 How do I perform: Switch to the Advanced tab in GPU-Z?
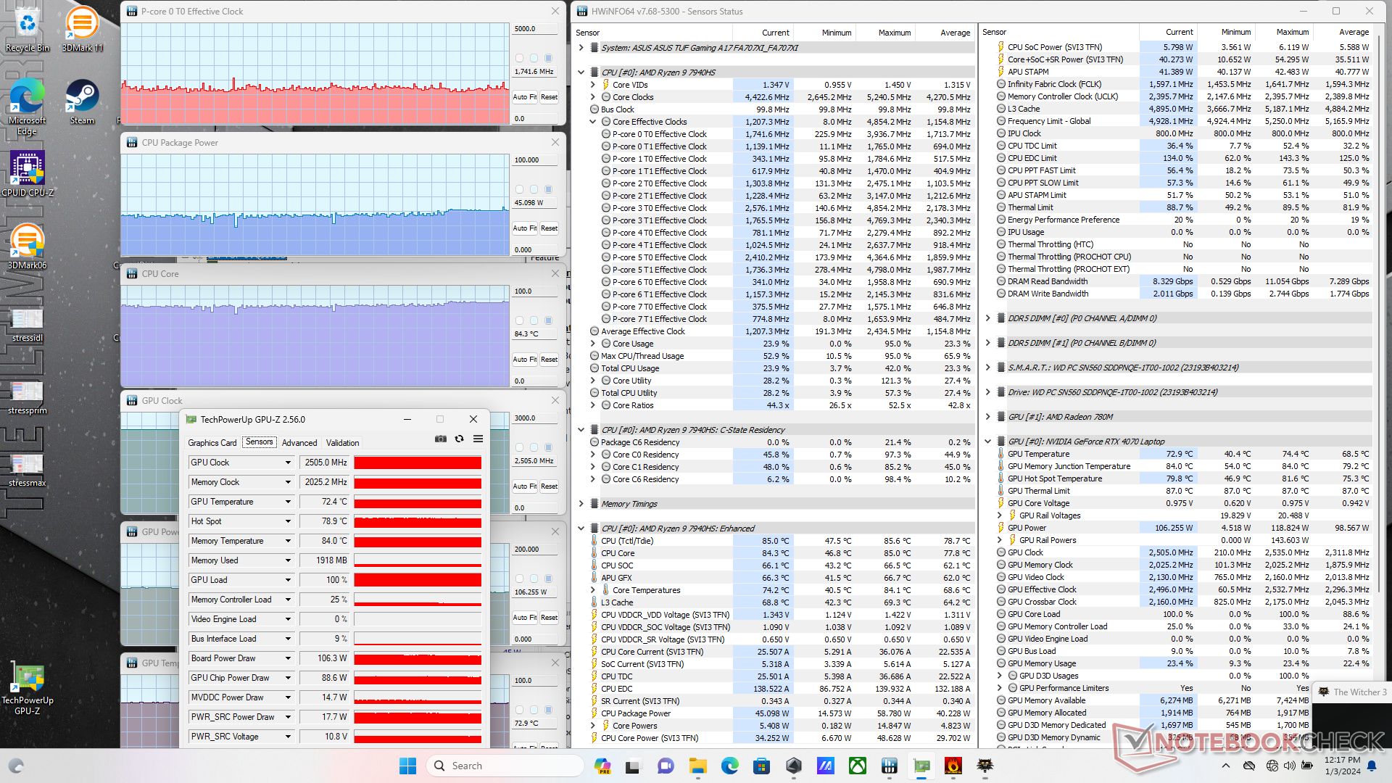[x=299, y=443]
